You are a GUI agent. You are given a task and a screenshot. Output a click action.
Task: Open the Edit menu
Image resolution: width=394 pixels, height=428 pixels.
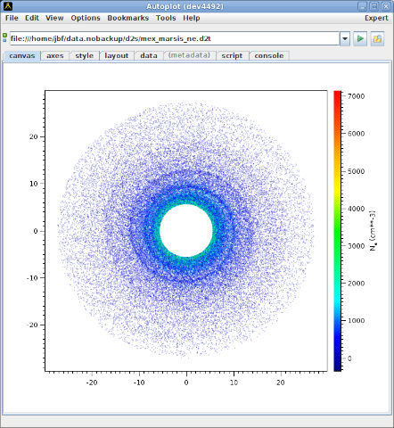pyautogui.click(x=32, y=18)
